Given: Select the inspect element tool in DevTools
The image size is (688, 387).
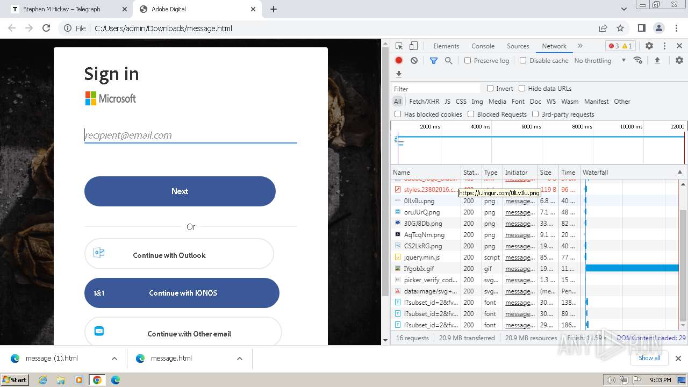Looking at the screenshot, I should (399, 46).
